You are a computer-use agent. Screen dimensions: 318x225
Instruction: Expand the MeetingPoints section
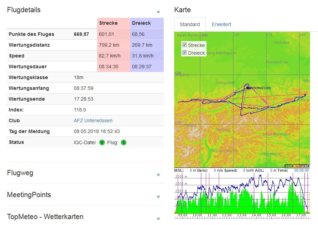pos(158,196)
